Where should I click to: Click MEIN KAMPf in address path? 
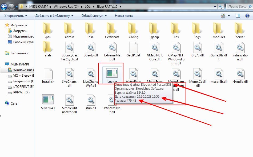pyautogui.click(x=39, y=7)
